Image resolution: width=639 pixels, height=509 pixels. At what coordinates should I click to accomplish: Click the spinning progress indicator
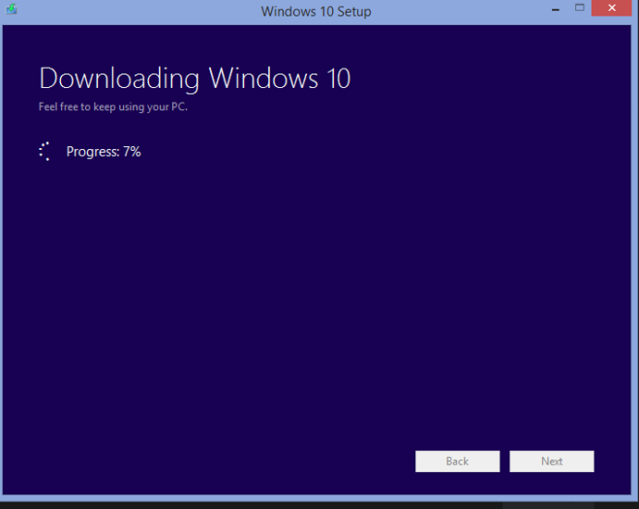coord(44,152)
